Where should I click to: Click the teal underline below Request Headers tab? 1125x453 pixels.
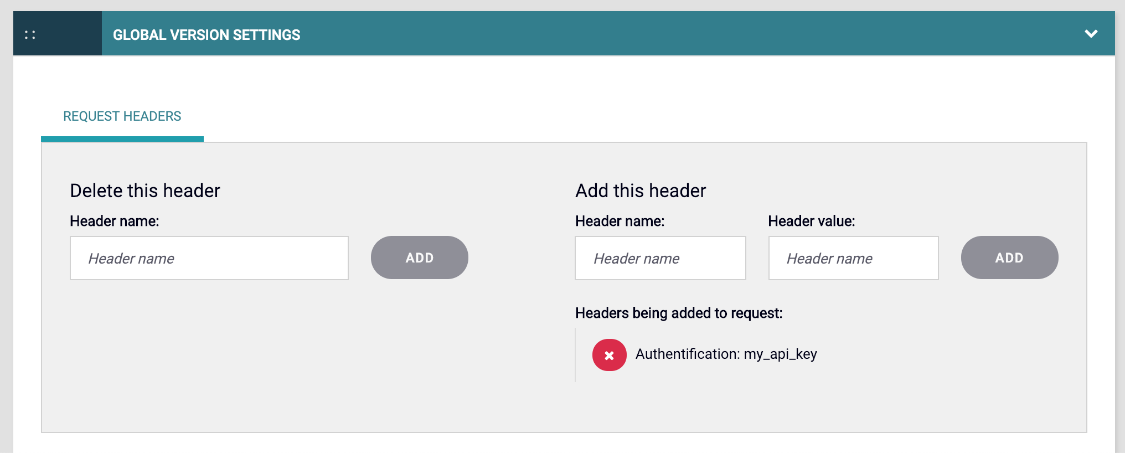[x=122, y=139]
